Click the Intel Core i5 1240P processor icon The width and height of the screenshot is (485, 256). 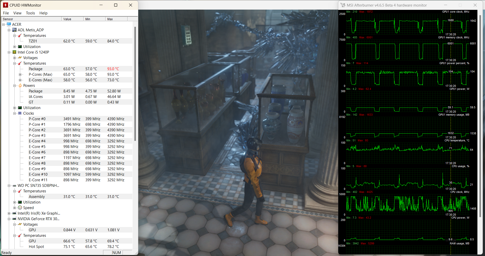pos(14,52)
